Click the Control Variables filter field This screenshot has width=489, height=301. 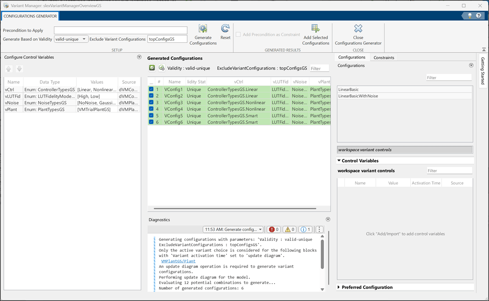pos(450,171)
